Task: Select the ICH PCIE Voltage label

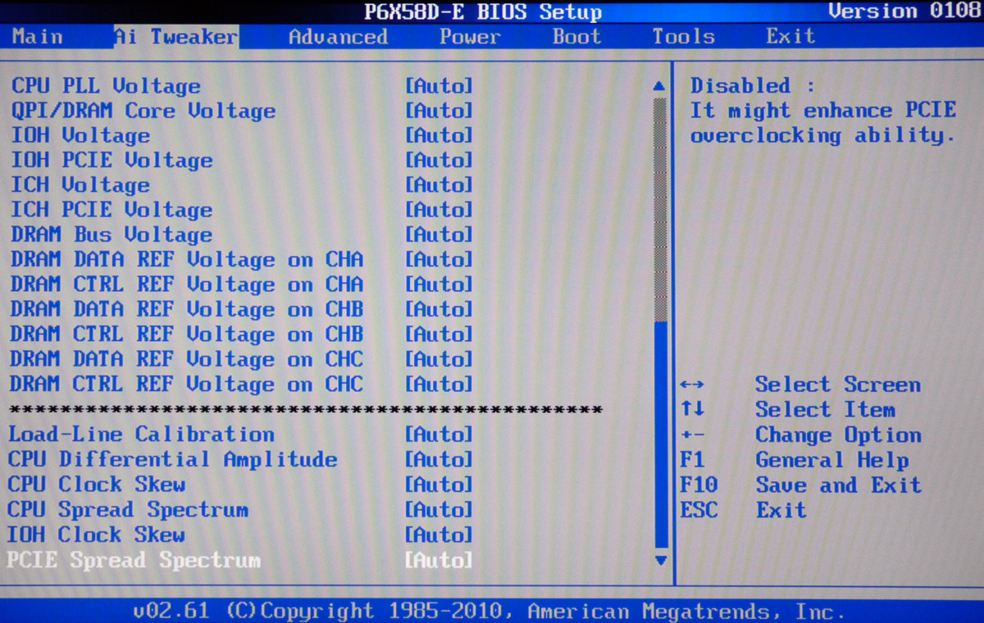Action: [x=112, y=210]
